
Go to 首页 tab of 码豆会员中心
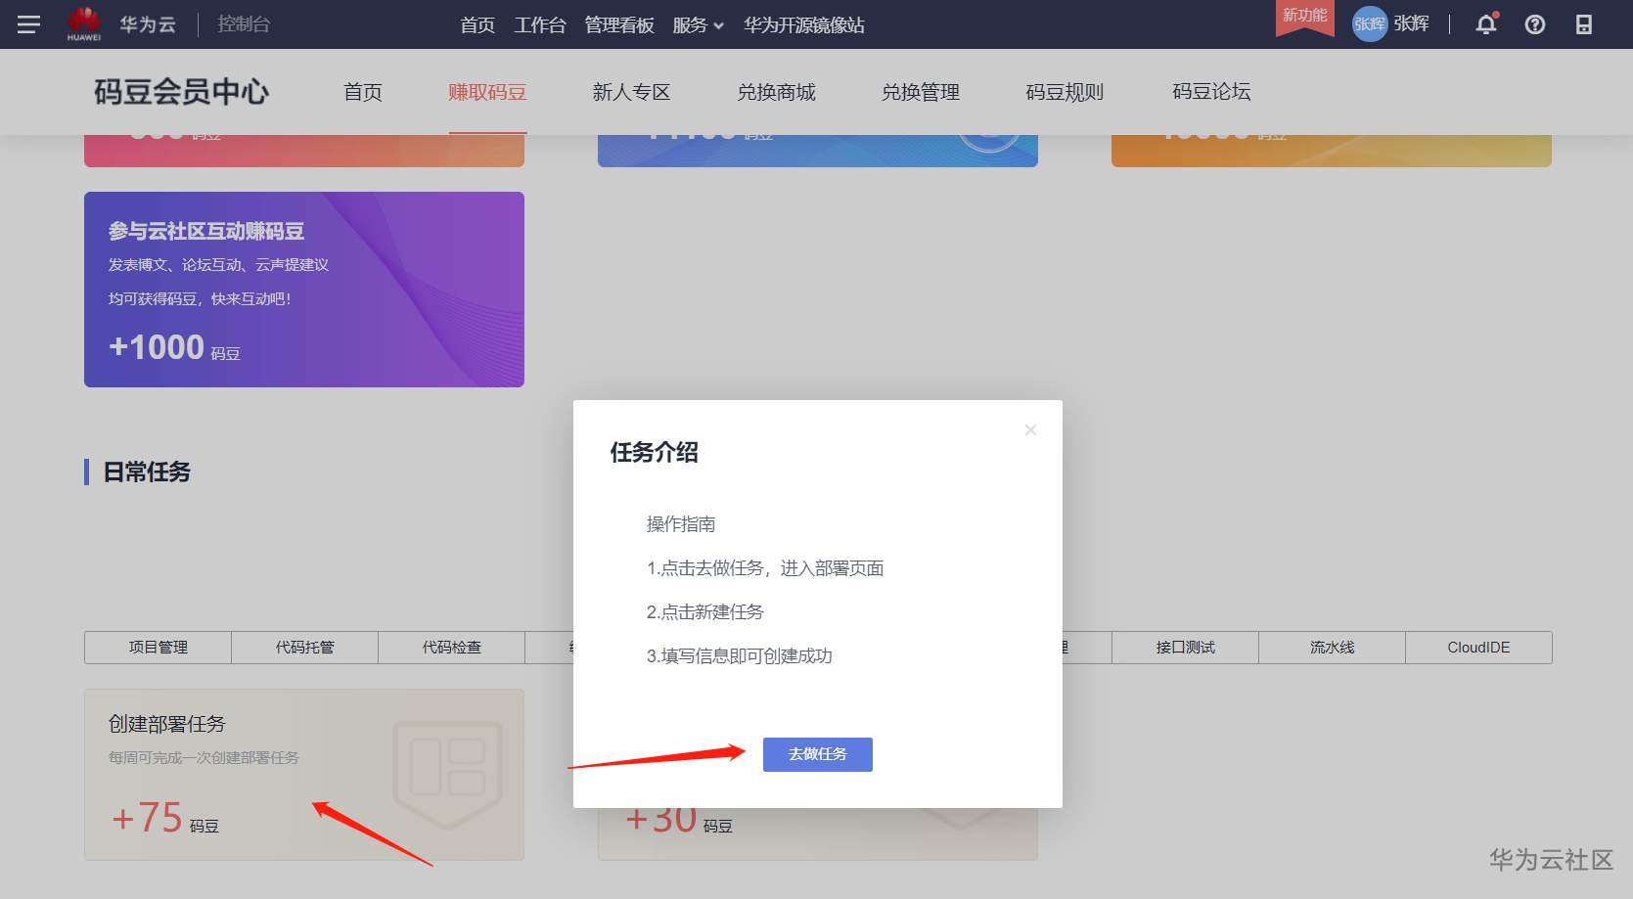[x=363, y=92]
